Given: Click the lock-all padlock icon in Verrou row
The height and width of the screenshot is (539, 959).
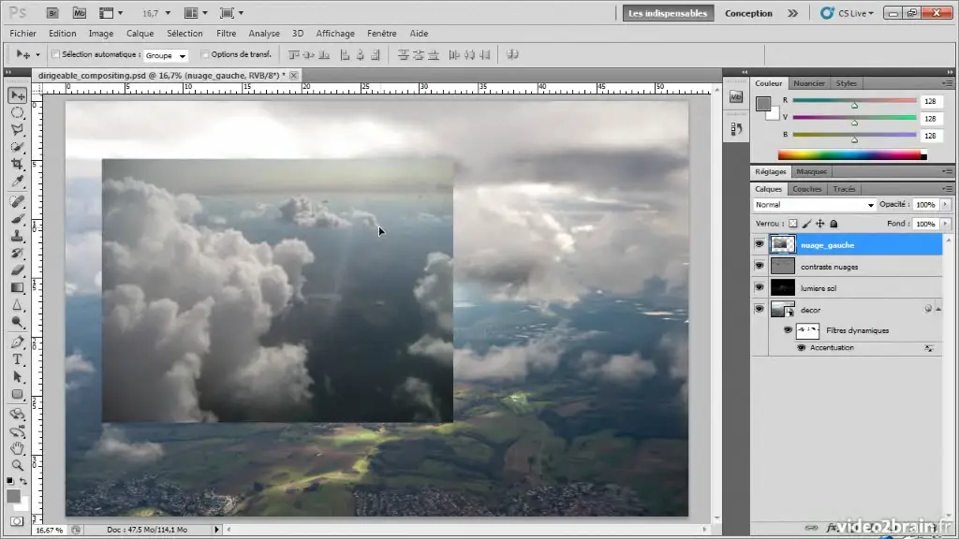Looking at the screenshot, I should [834, 224].
